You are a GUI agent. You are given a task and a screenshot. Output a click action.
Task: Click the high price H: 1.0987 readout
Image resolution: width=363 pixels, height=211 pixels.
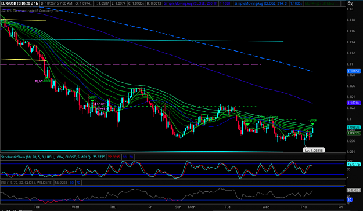point(102,3)
